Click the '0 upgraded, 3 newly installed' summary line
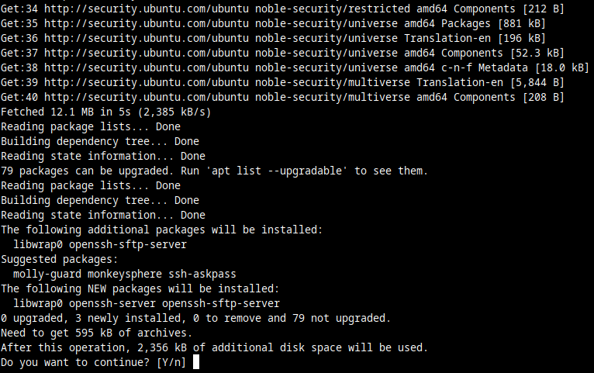 [194, 318]
